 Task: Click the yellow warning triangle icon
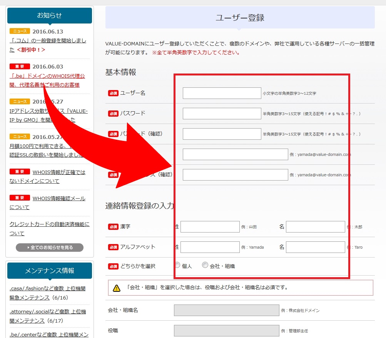(x=116, y=288)
